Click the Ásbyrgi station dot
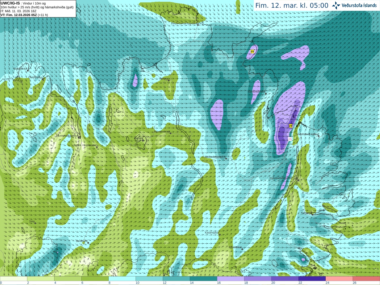Viewport: 380px width, 285px height. 169,80
